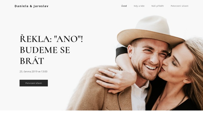The image size is (203, 116).
Task: Click the Daniela & Jaroslav site title
Action: point(31,6)
